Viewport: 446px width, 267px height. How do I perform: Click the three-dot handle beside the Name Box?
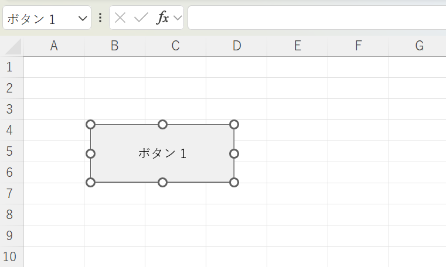click(x=100, y=18)
